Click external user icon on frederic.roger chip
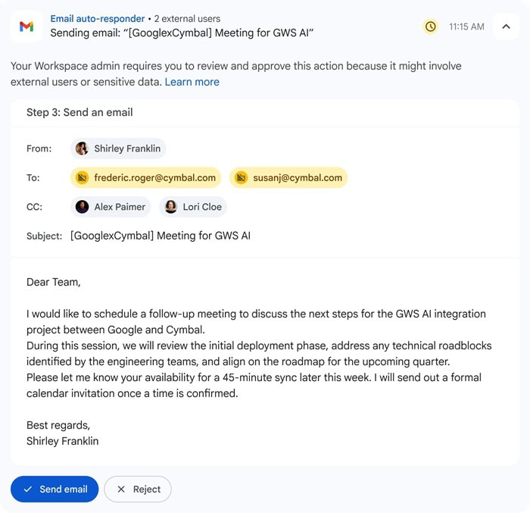 click(x=82, y=177)
